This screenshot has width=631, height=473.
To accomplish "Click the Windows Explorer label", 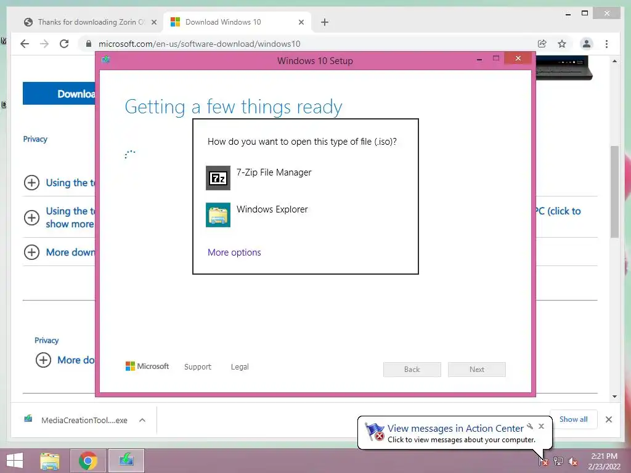I will (272, 209).
